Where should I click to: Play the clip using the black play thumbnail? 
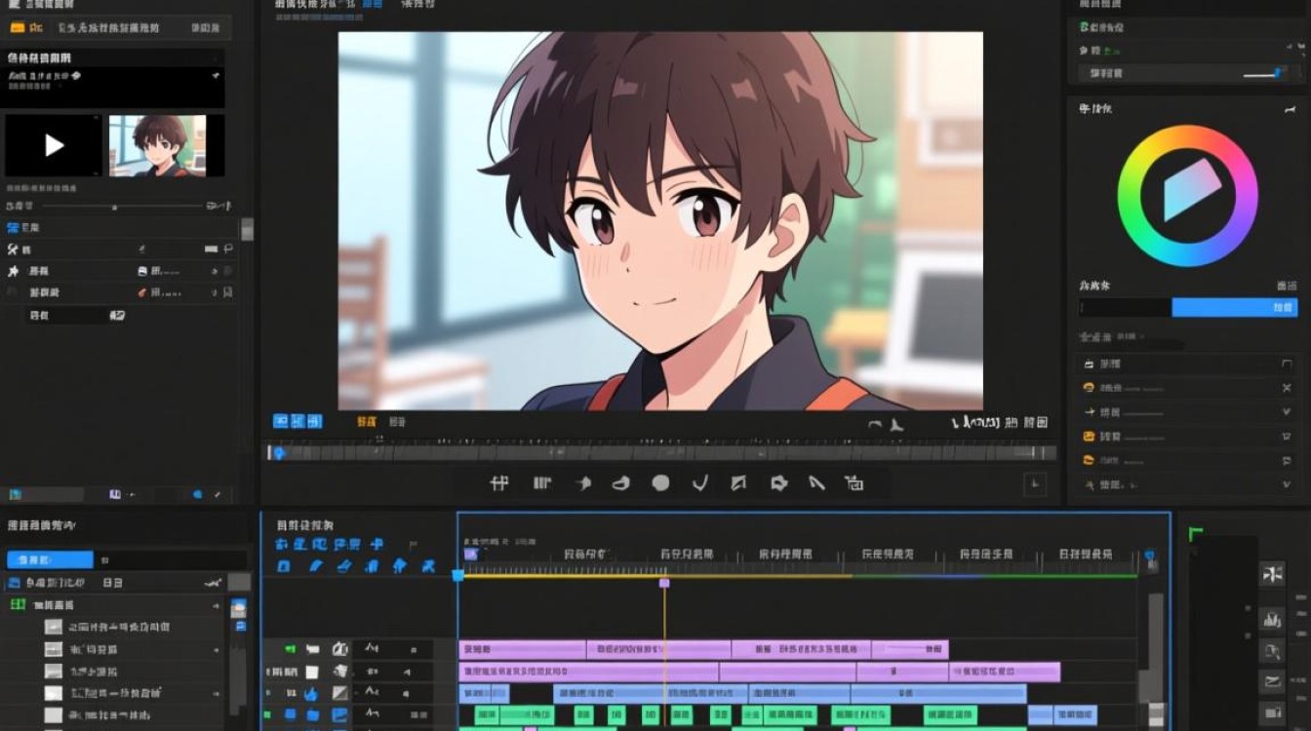pyautogui.click(x=54, y=145)
